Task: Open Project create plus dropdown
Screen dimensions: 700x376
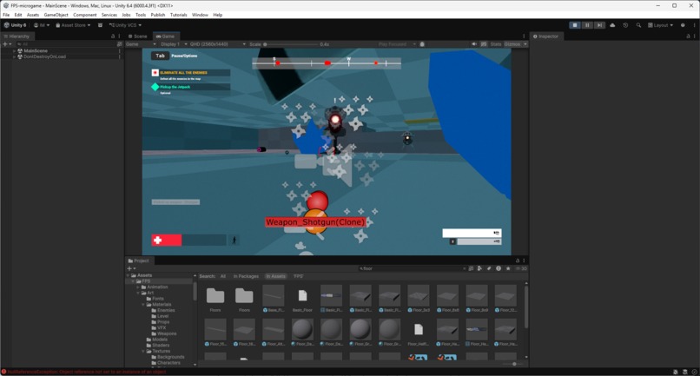Action: [x=131, y=268]
